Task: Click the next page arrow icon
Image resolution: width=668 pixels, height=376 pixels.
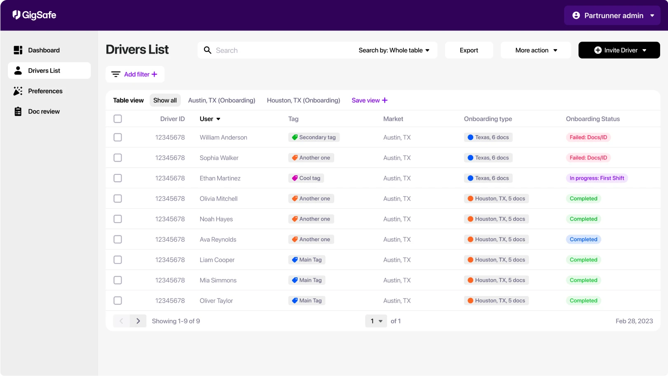Action: point(138,321)
